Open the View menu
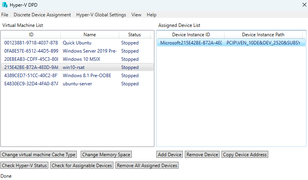The height and width of the screenshot is (180, 308). pos(136,15)
